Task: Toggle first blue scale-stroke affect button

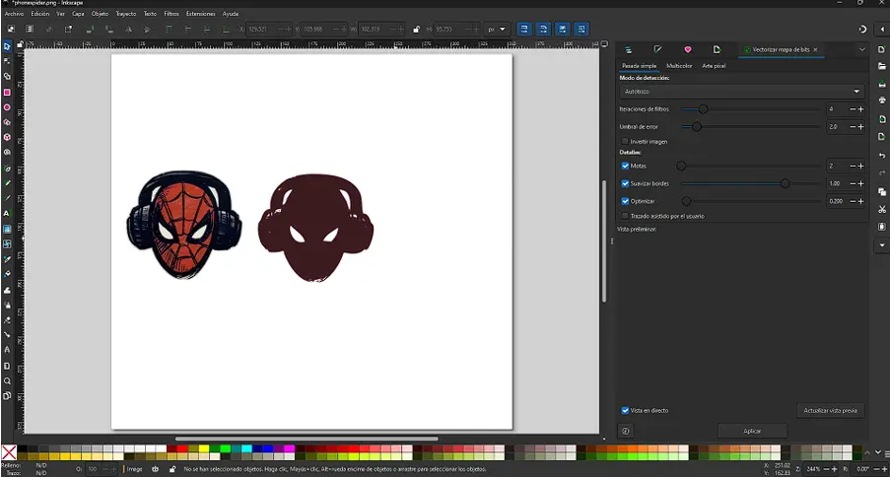Action: click(x=524, y=29)
